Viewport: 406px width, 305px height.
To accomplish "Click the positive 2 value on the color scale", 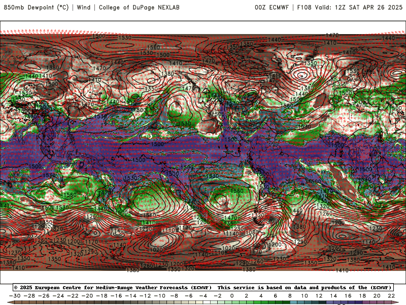I will pyautogui.click(x=247, y=296).
